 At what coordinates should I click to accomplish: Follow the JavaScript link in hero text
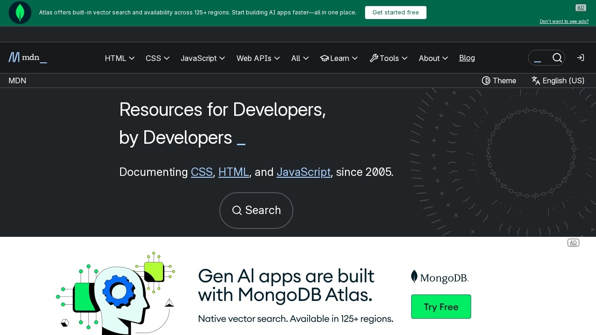(x=303, y=172)
